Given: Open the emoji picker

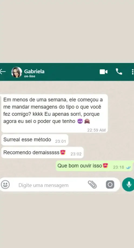Looking at the screenshot, I should point(5,184).
